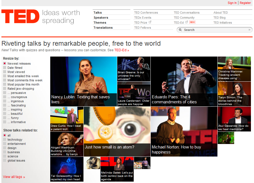Click the TED logo
The height and width of the screenshot is (183, 254).
pyautogui.click(x=20, y=16)
